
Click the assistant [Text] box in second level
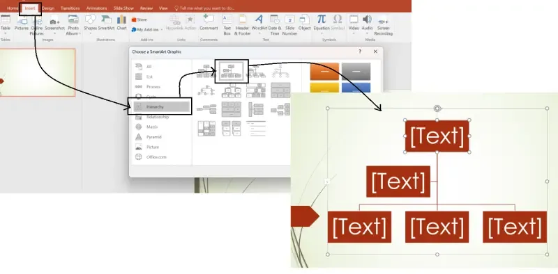click(x=398, y=182)
